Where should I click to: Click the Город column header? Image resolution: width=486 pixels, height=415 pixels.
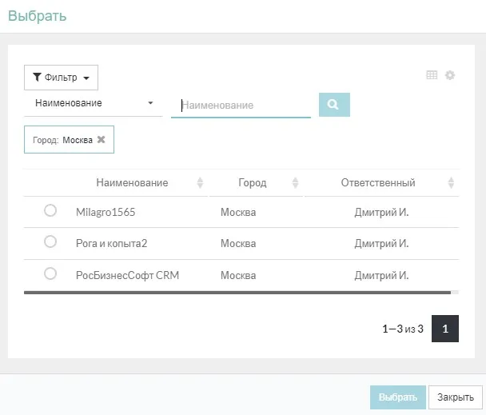252,183
